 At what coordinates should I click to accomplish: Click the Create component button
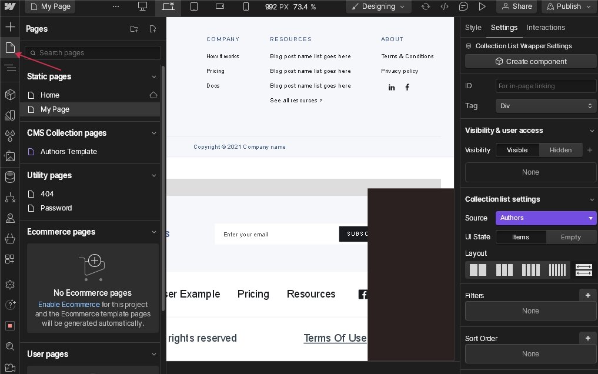click(x=530, y=61)
